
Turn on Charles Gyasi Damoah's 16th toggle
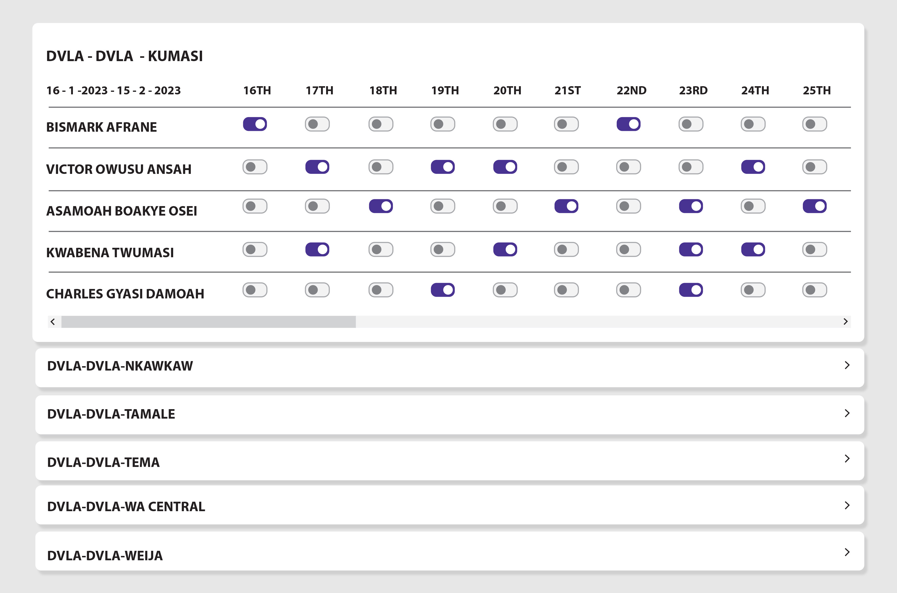click(255, 290)
